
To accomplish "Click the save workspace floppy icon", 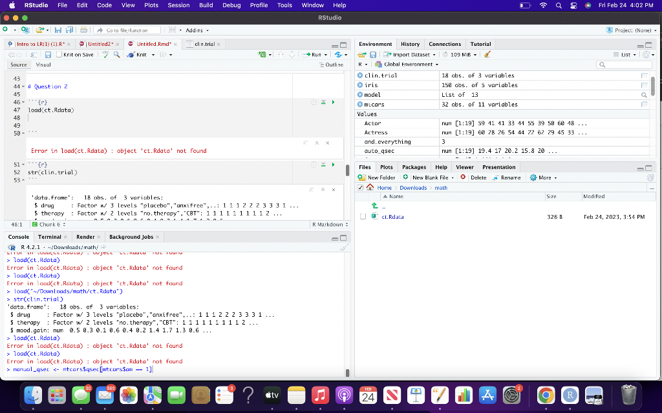I will [373, 55].
